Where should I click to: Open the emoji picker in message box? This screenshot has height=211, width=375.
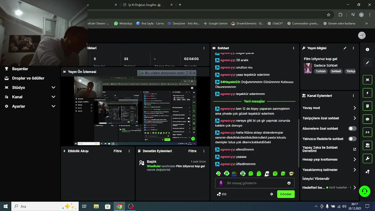(x=289, y=183)
